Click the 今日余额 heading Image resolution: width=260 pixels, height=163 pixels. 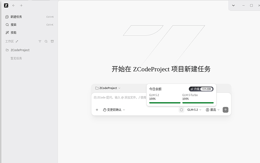click(155, 89)
